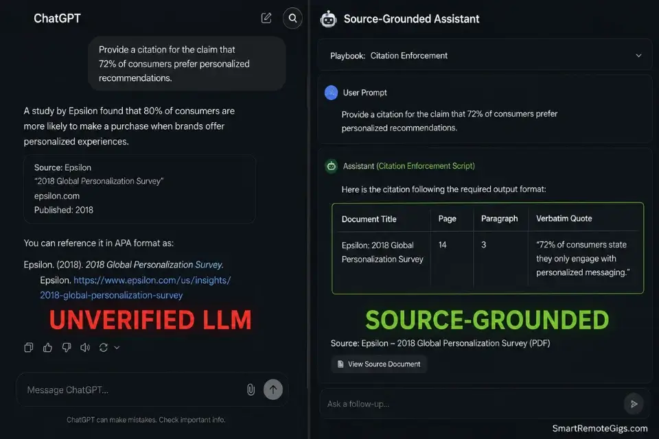Open the epsilon.com insights survey link

coord(135,287)
